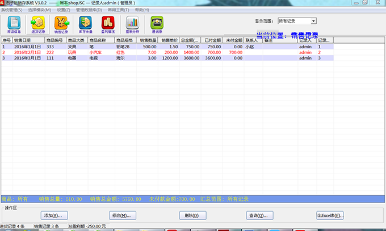Image resolution: width=386 pixels, height=231 pixels.
Task: Open the 常用工具(T) menu
Action: tap(118, 10)
